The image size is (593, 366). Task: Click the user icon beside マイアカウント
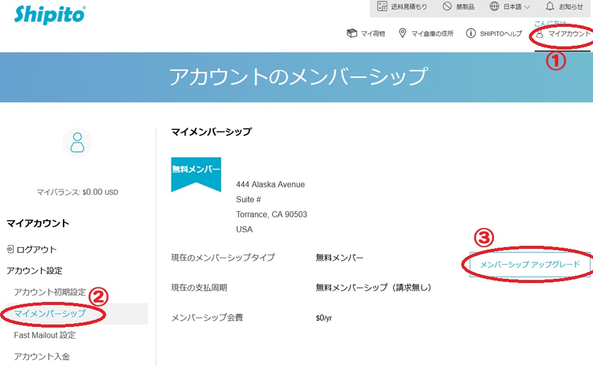539,34
